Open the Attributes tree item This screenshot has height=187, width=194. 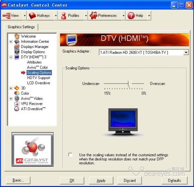(34, 62)
